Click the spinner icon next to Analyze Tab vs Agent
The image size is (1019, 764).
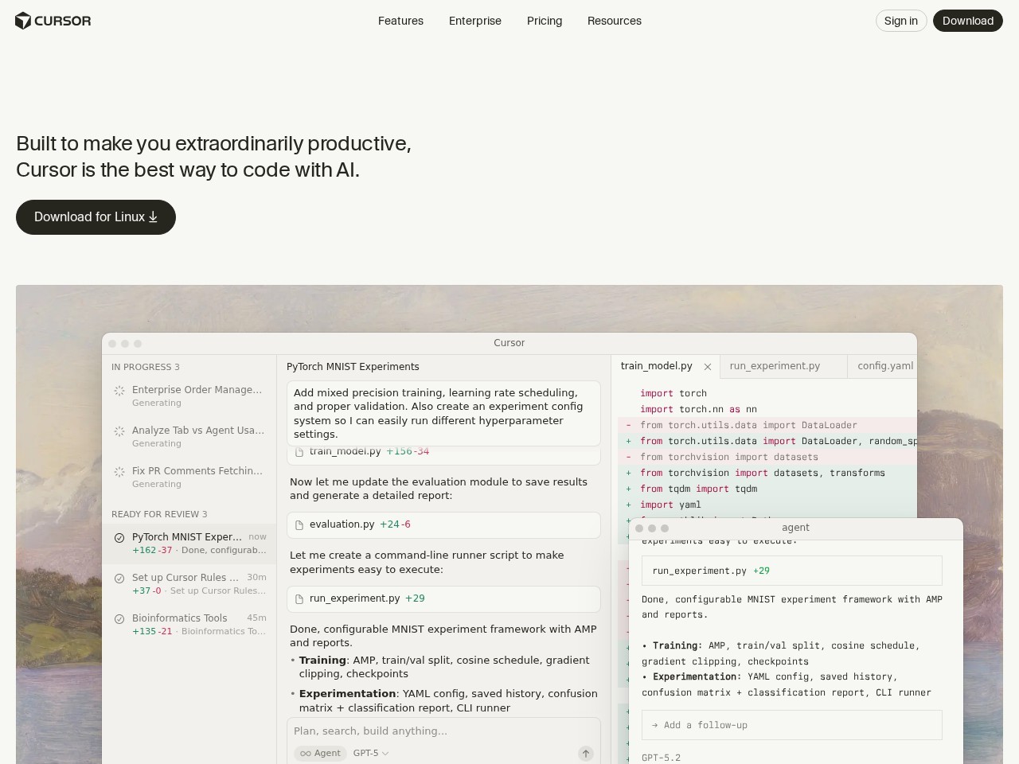119,431
